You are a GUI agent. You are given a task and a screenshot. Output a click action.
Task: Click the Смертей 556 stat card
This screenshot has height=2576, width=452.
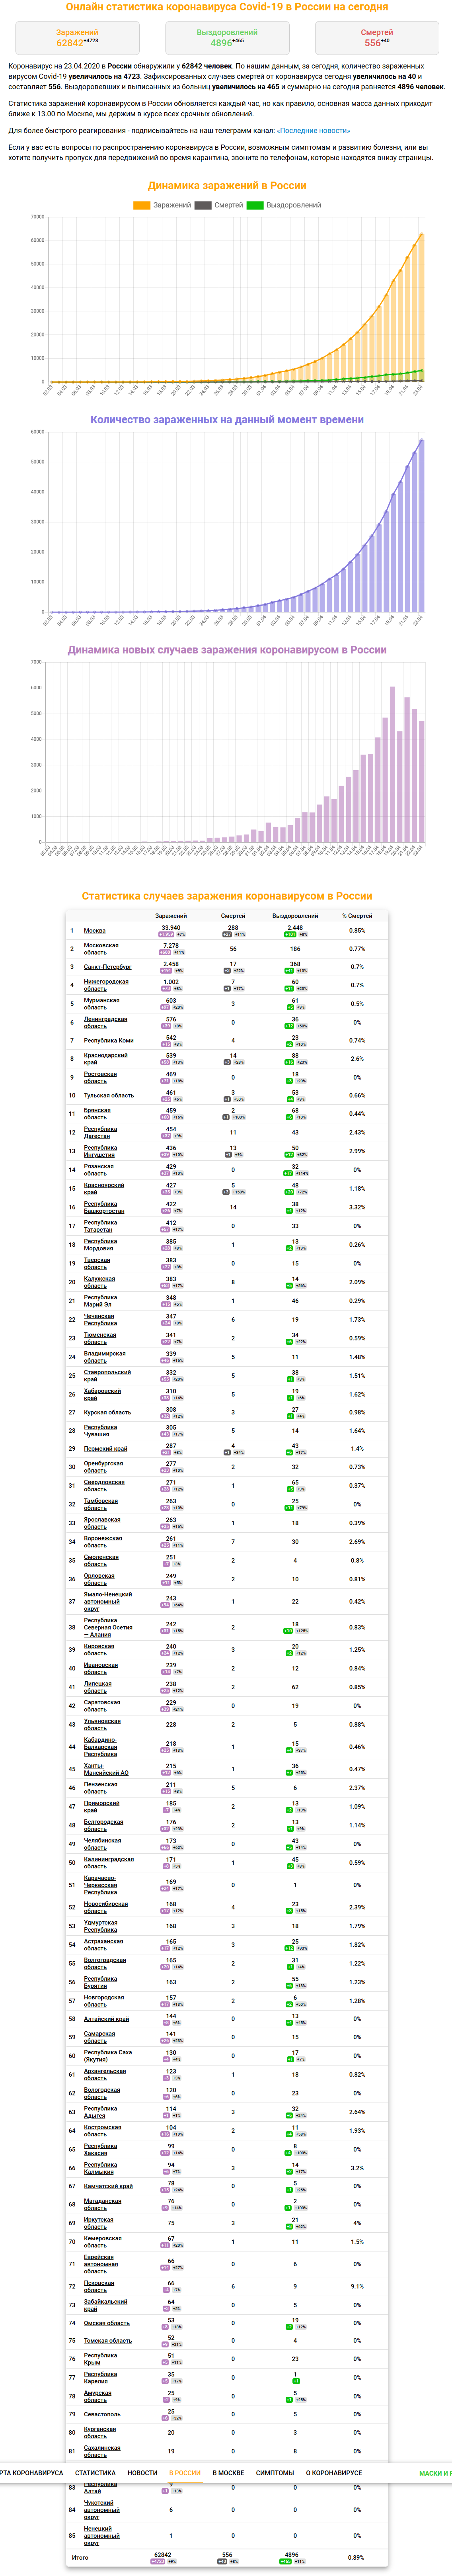[x=377, y=38]
